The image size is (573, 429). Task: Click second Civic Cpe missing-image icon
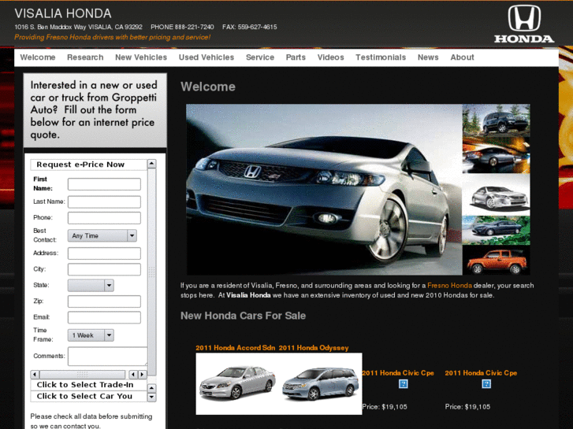pyautogui.click(x=486, y=384)
